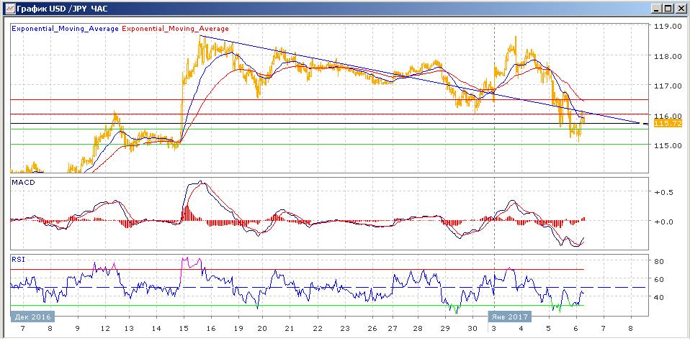The height and width of the screenshot is (341, 690).
Task: Click the Янв 2017 month marker
Action: [510, 317]
